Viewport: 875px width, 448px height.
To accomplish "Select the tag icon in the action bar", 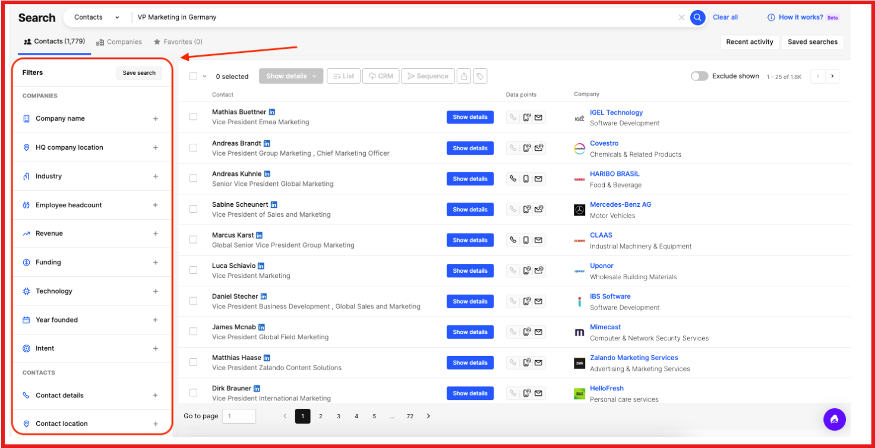I will pos(480,76).
